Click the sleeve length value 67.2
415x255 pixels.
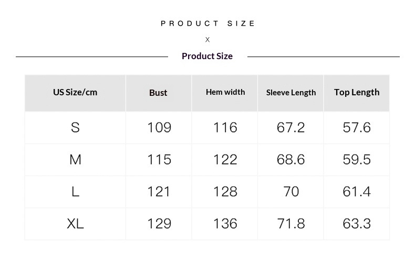[291, 127]
